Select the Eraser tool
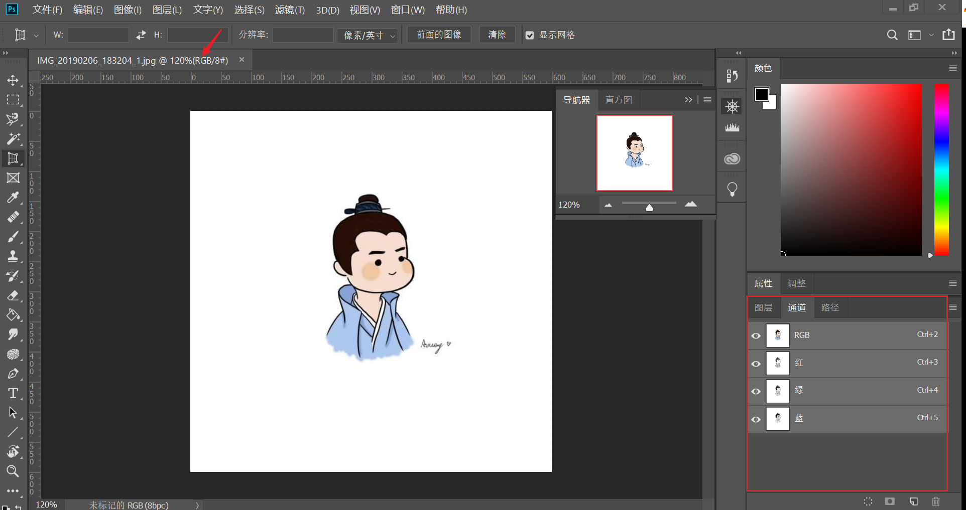The width and height of the screenshot is (966, 510). (13, 295)
